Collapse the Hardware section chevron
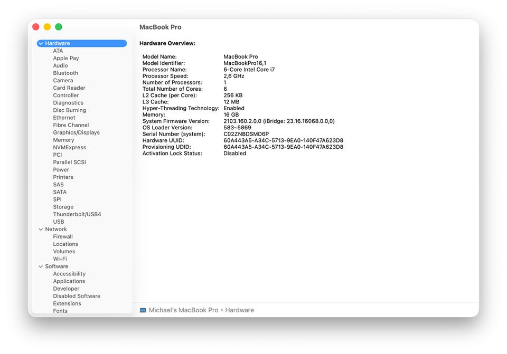Viewport: 507px width, 354px height. pyautogui.click(x=41, y=43)
